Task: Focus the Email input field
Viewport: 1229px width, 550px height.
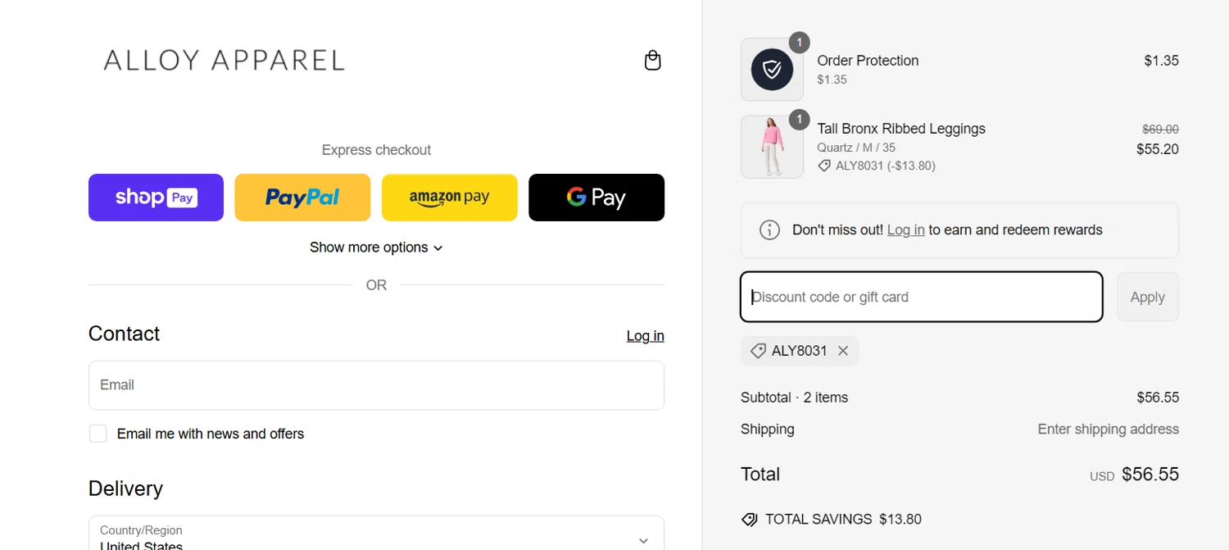Action: [376, 385]
